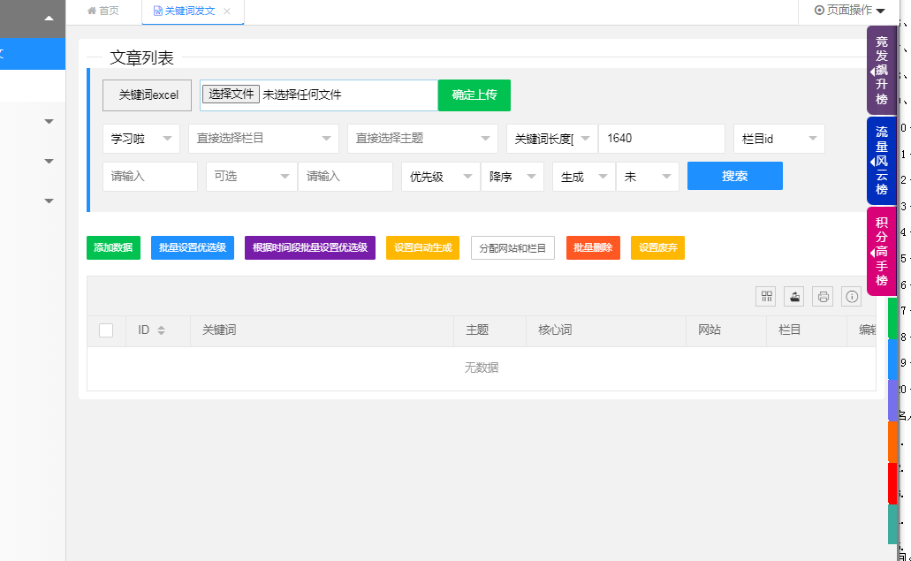Open the 可选 dropdown

pyautogui.click(x=252, y=177)
